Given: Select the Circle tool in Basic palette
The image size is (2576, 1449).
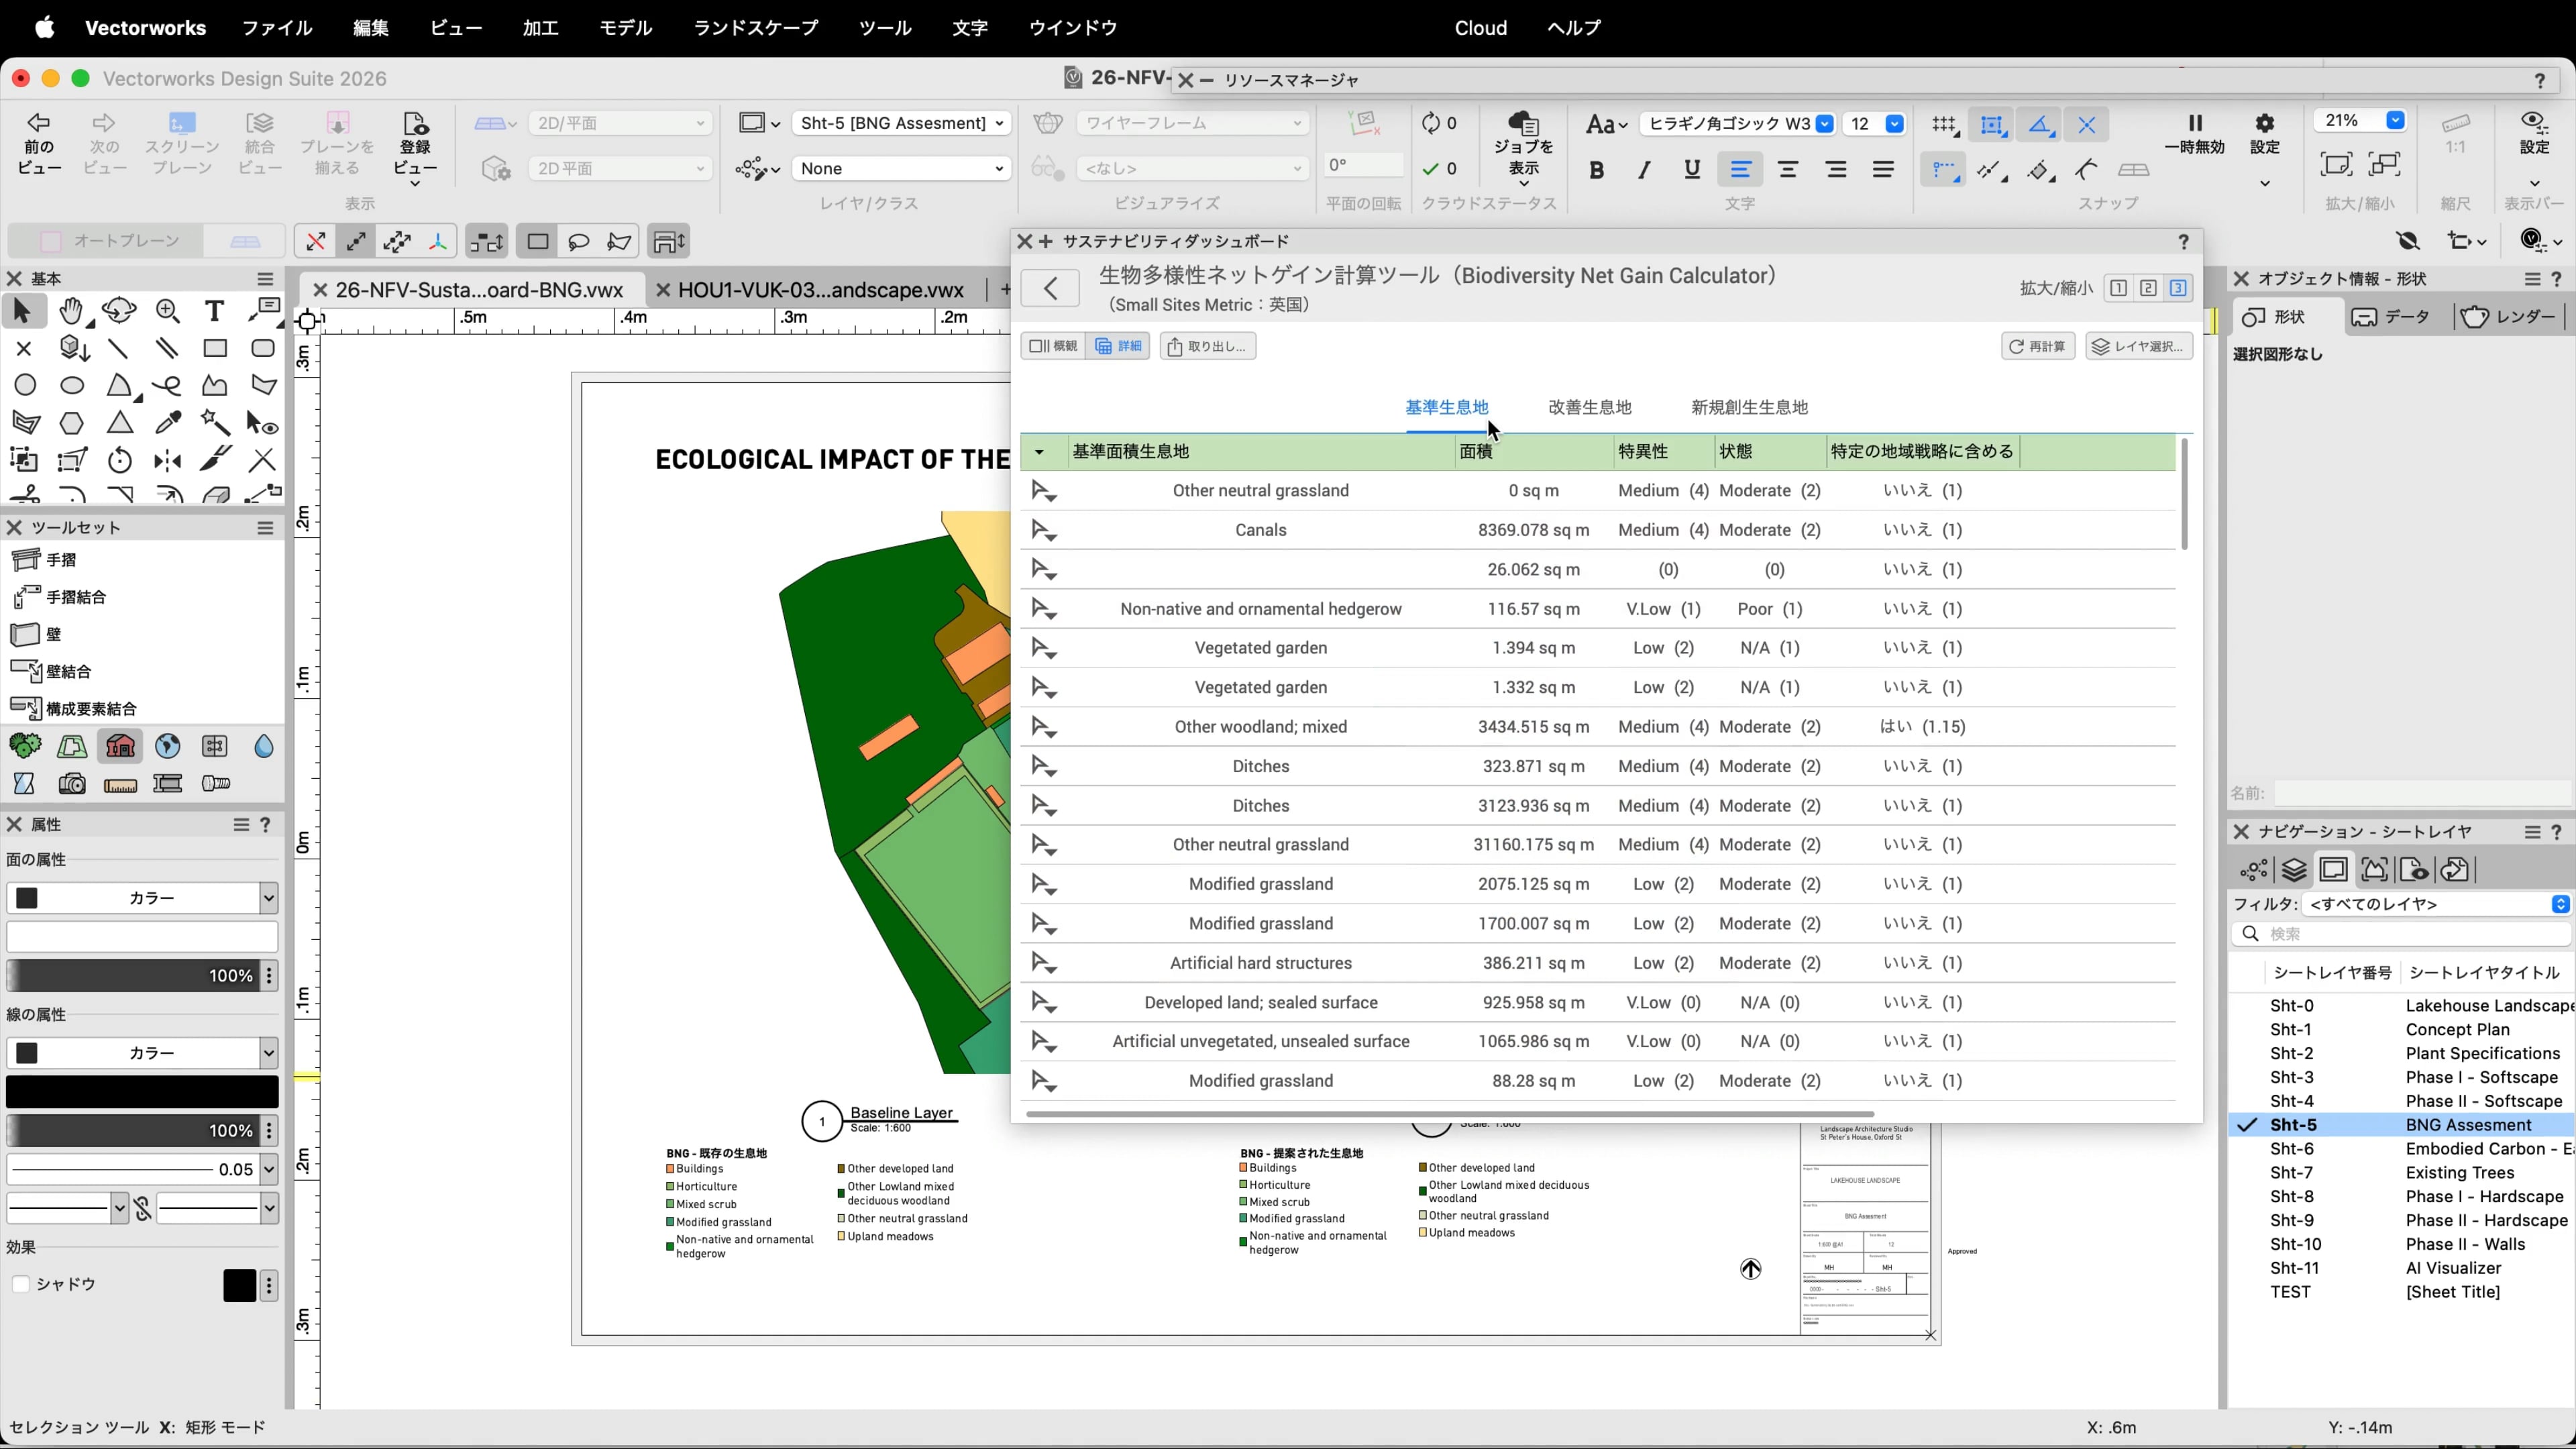Looking at the screenshot, I should coord(25,386).
